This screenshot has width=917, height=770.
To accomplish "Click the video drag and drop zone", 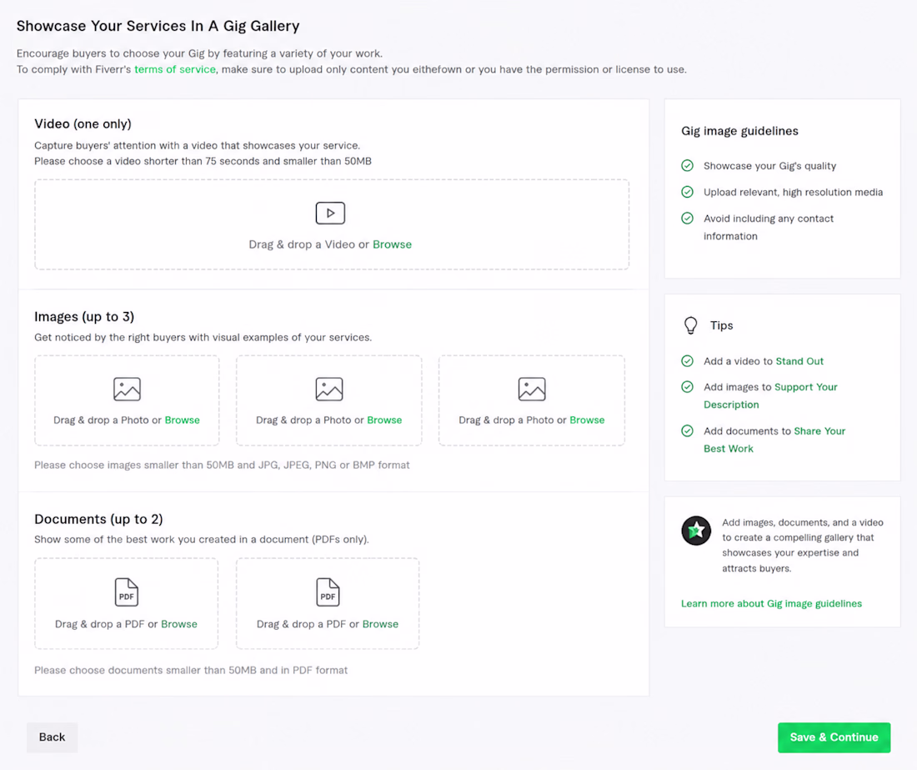I will point(332,224).
